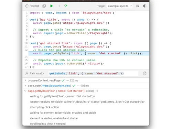This screenshot has height=129, width=172.
Task: Activate the Pick locator button
Action: tap(35, 73)
